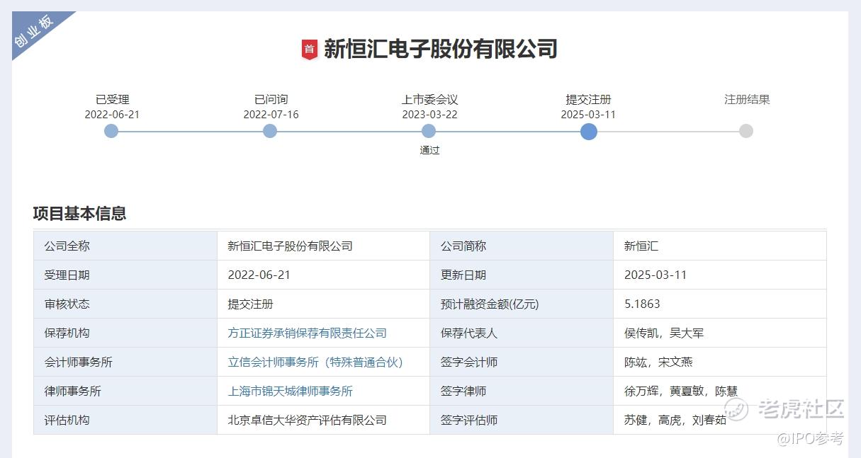Click the 创业板 corner ribbon label
This screenshot has height=458, width=861.
click(x=34, y=31)
